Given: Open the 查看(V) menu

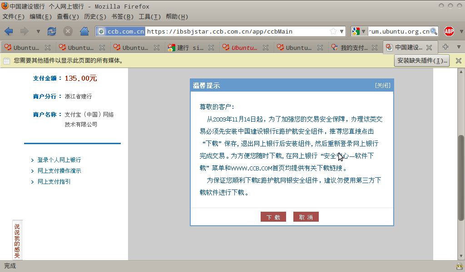Looking at the screenshot, I should [x=68, y=17].
